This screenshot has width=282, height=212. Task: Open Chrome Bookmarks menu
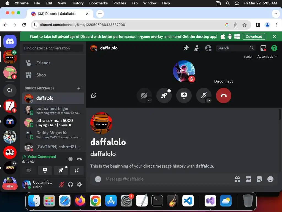click(x=98, y=3)
